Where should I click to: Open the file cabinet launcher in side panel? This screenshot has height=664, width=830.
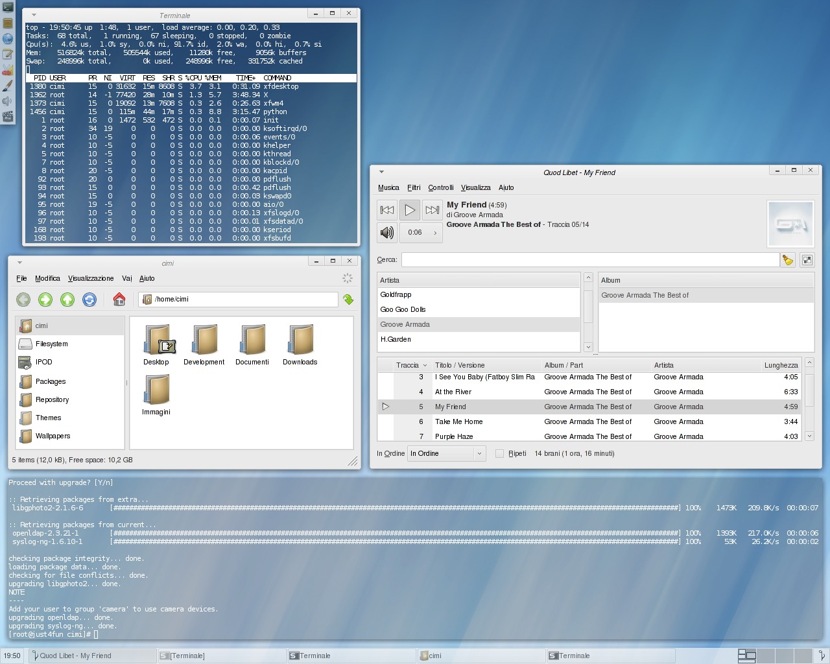(8, 23)
